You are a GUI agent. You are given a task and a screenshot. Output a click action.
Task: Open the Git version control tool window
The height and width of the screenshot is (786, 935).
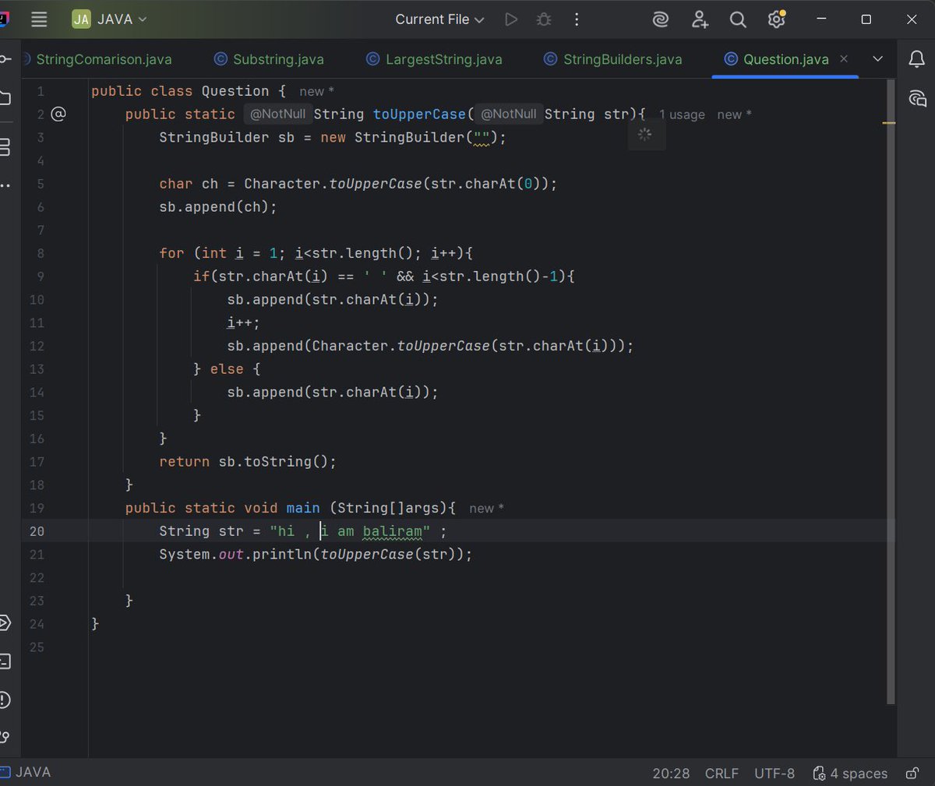(5, 737)
